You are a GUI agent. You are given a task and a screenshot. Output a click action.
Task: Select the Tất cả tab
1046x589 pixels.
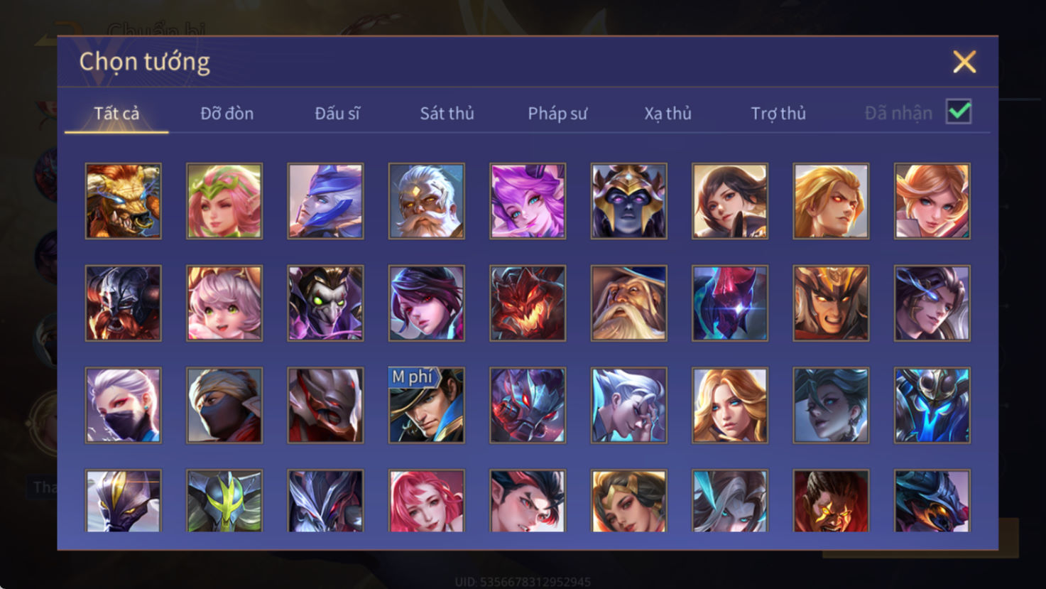[116, 113]
